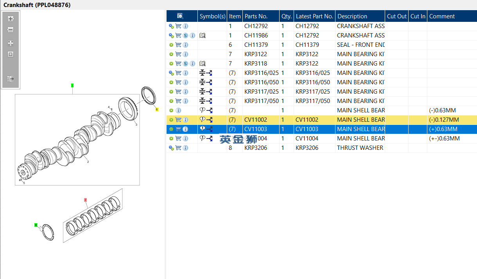477x279 pixels.
Task: Open info for the CV11003 row
Action: click(185, 129)
